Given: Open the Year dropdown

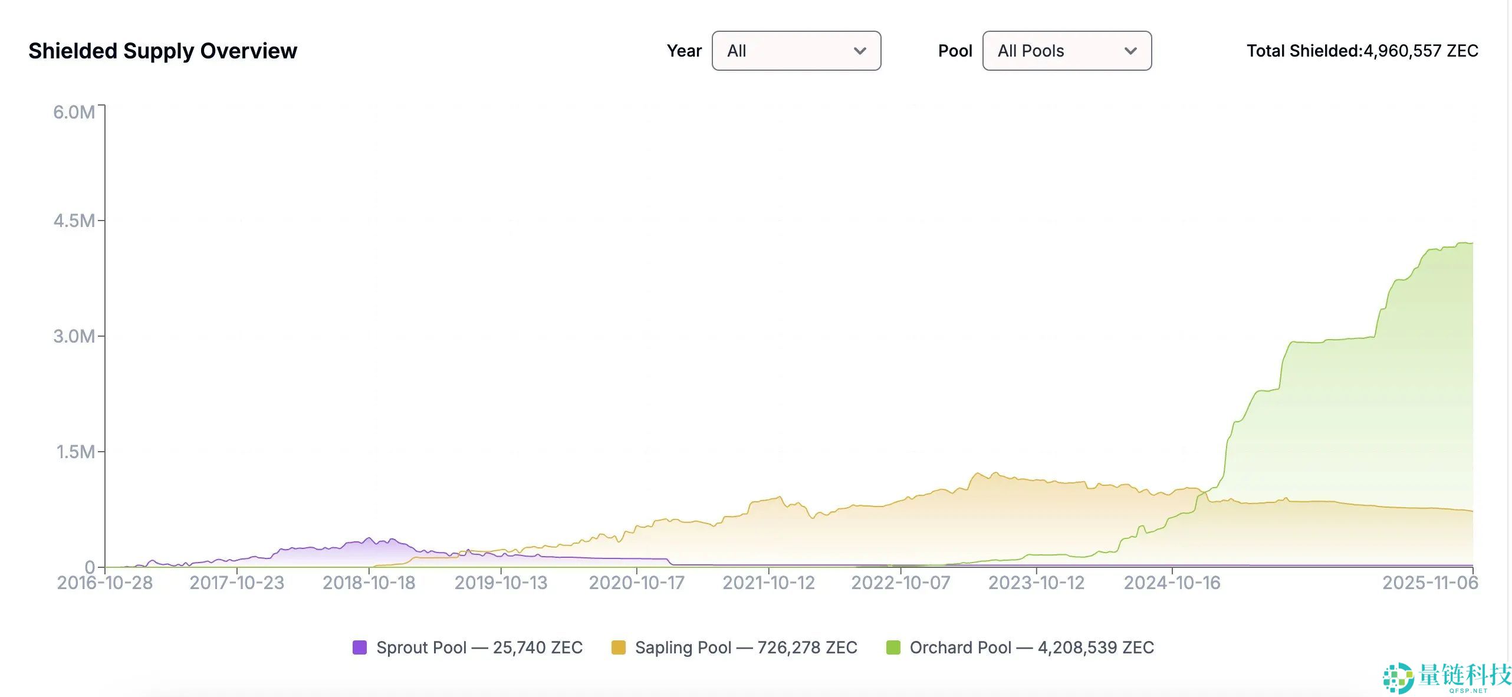Looking at the screenshot, I should pyautogui.click(x=796, y=51).
